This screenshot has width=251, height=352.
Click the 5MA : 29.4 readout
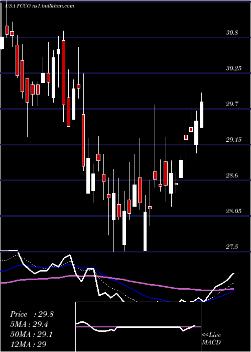coord(29,324)
